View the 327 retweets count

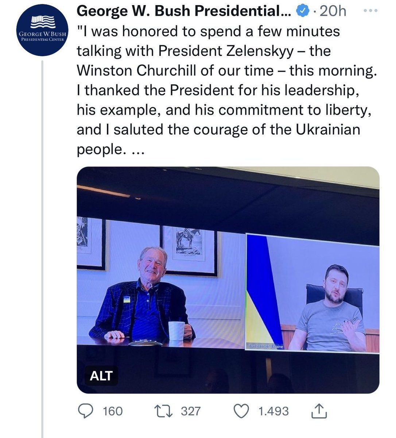pos(191,411)
